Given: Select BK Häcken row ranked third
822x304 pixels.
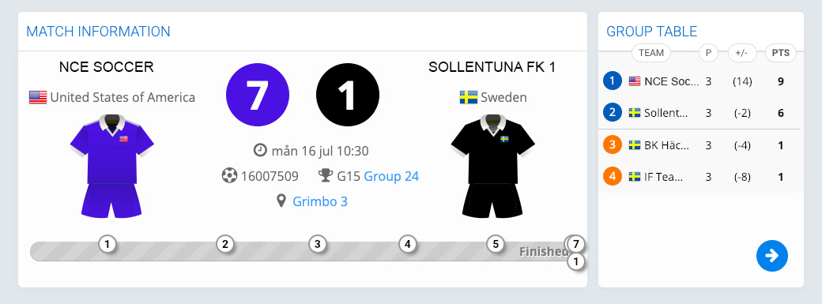Looking at the screenshot, I should [701, 145].
